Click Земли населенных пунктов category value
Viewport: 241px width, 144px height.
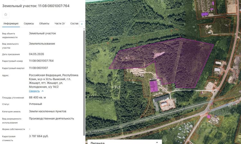(48, 111)
